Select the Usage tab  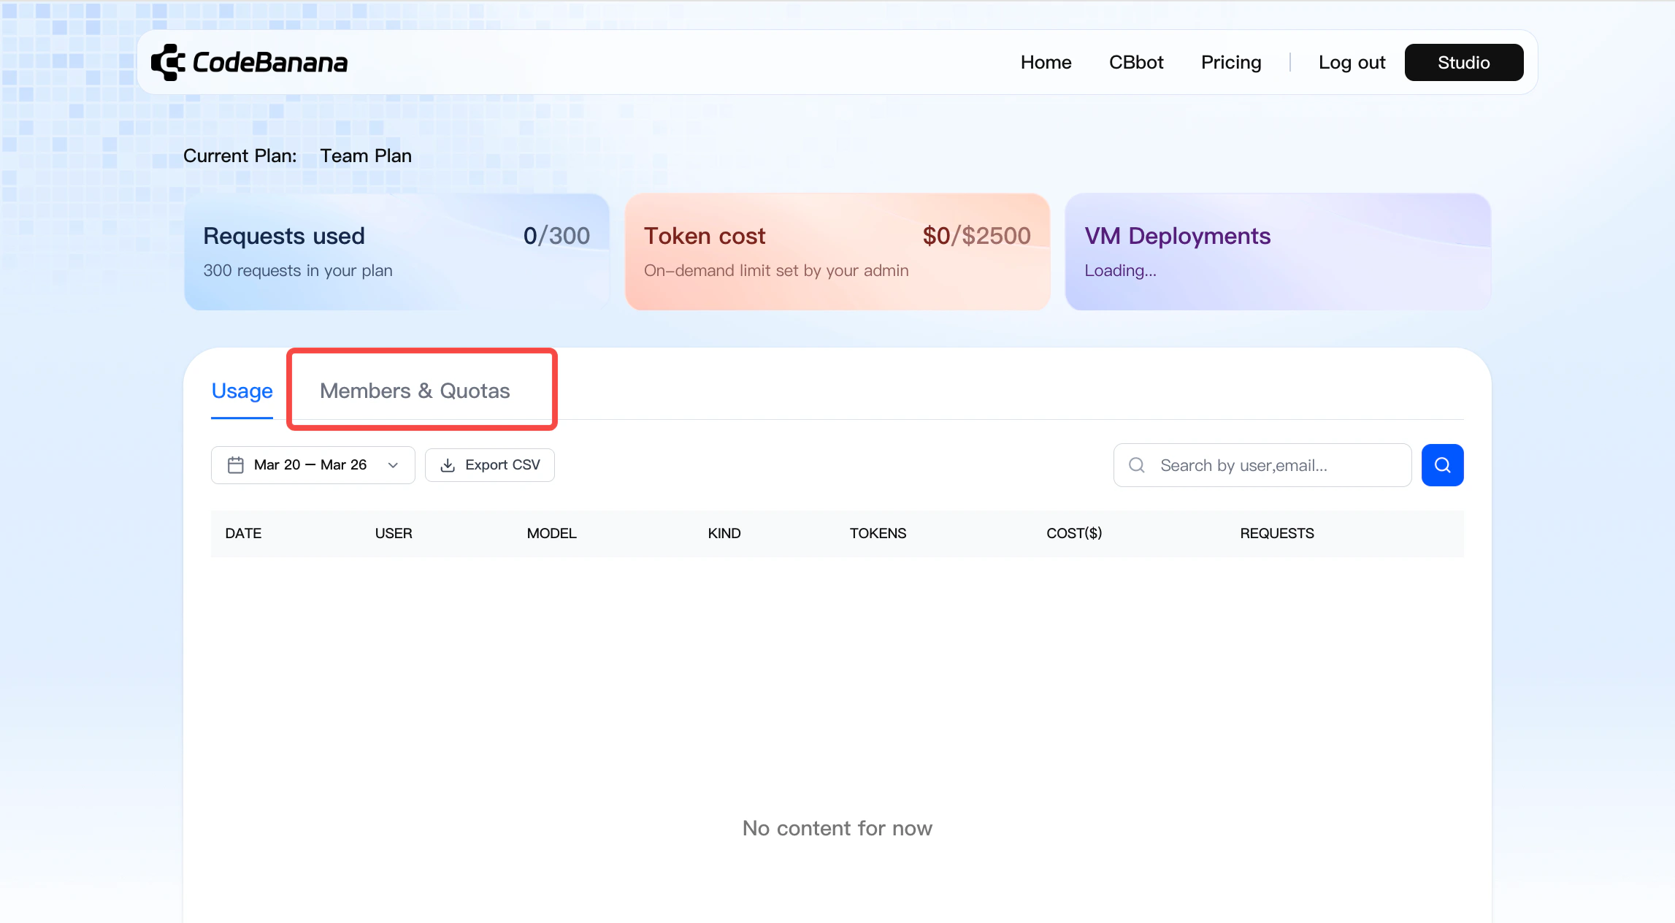coord(242,391)
